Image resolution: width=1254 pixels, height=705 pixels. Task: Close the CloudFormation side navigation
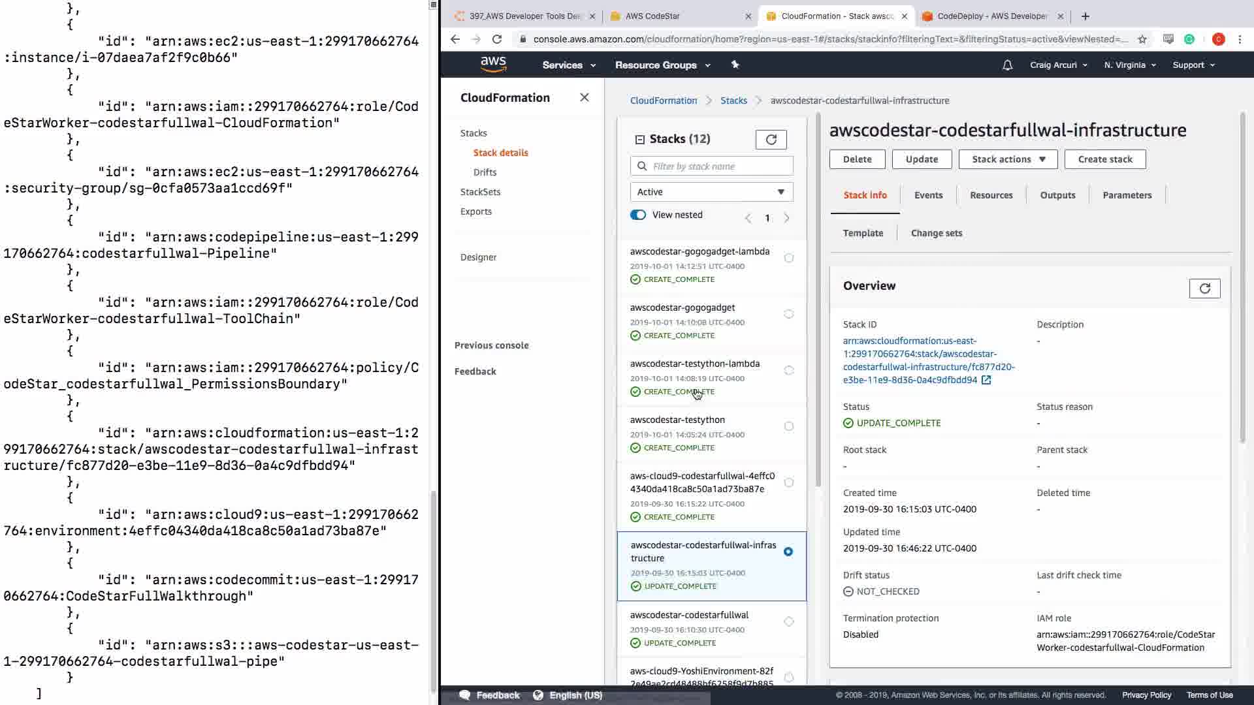click(584, 97)
